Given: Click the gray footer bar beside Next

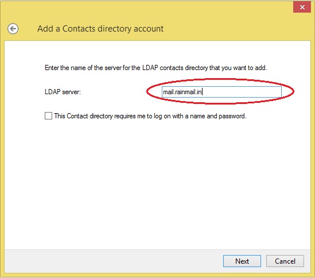Looking at the screenshot, I should pyautogui.click(x=112, y=261).
